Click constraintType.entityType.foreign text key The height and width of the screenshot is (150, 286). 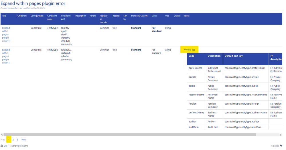[x=242, y=104]
